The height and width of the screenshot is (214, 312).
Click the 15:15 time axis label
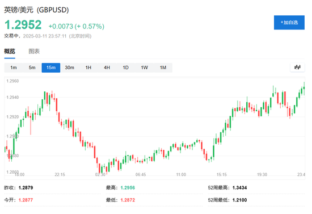click(x=222, y=175)
